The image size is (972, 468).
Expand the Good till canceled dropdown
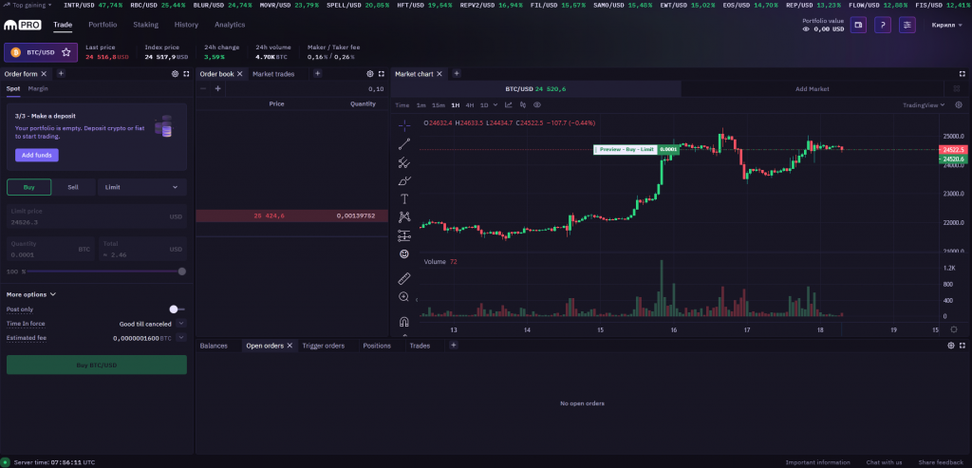click(x=180, y=324)
